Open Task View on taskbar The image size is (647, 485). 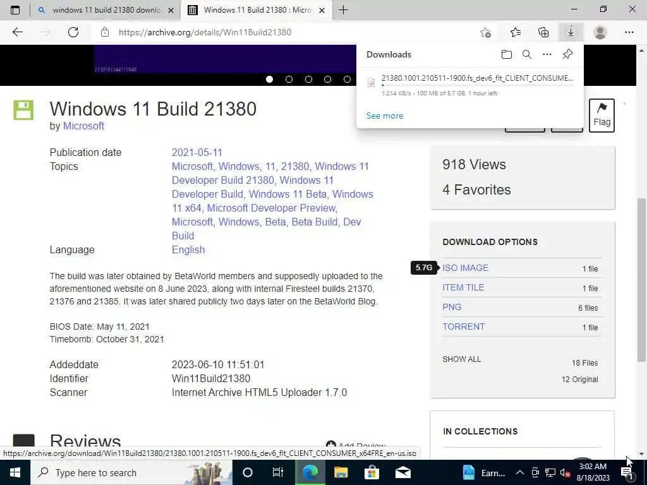pos(278,472)
